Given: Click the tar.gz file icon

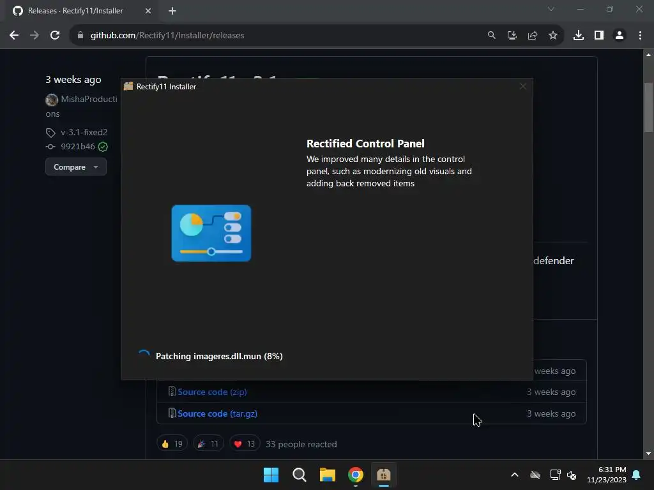Looking at the screenshot, I should [172, 413].
